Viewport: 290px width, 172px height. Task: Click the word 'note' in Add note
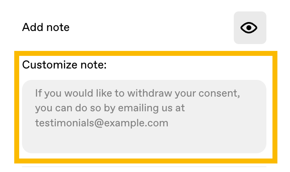tap(58, 28)
